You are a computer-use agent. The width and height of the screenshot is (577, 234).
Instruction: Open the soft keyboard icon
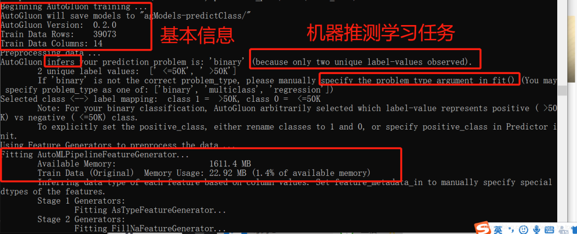pyautogui.click(x=549, y=229)
